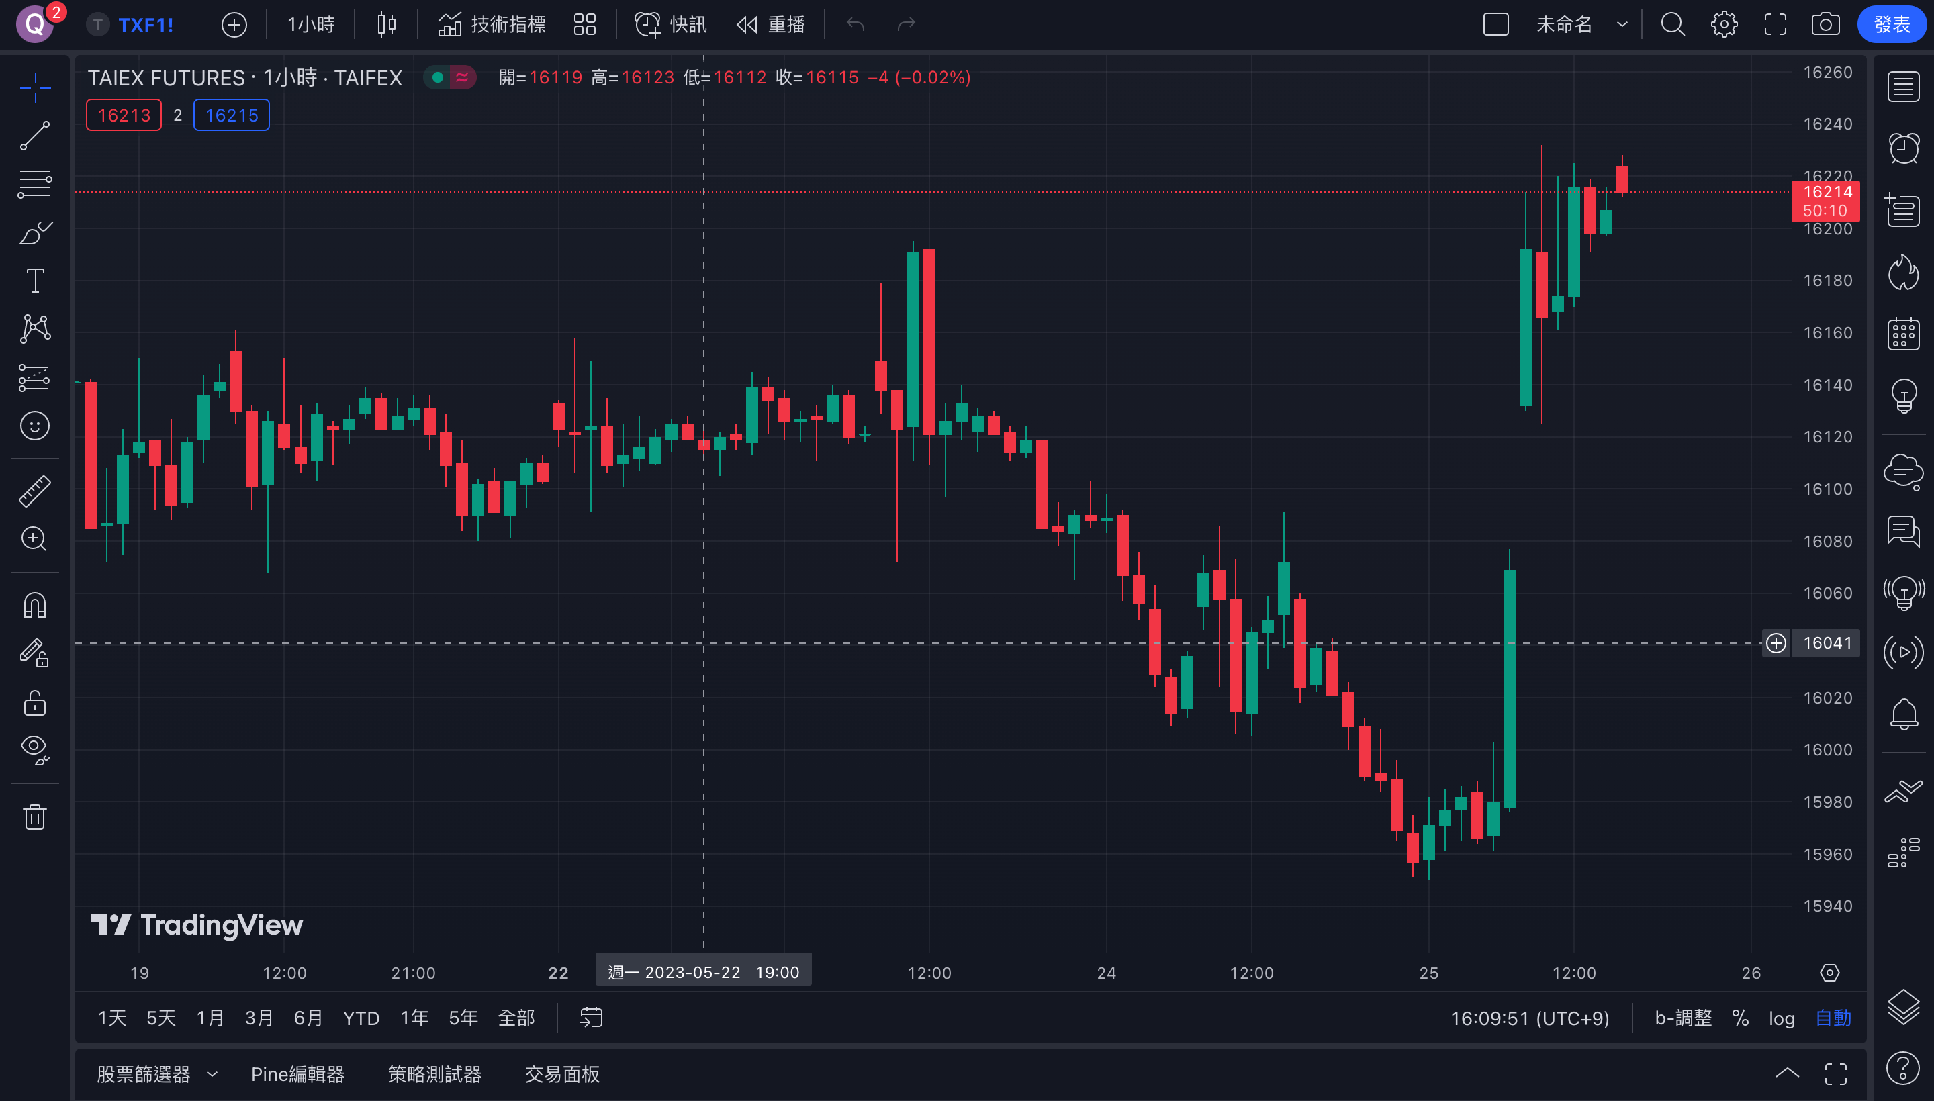The height and width of the screenshot is (1101, 1934).
Task: Click the 16213 sell price button
Action: [x=124, y=115]
